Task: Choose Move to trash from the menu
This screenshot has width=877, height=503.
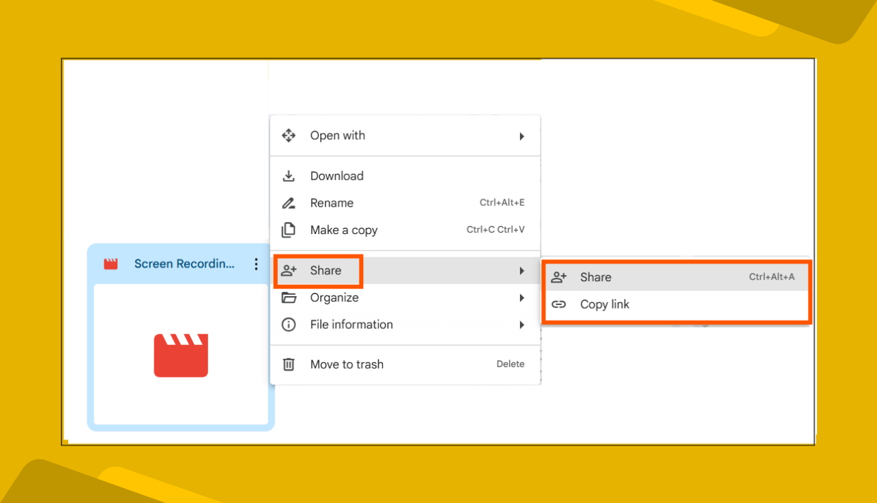Action: click(347, 364)
